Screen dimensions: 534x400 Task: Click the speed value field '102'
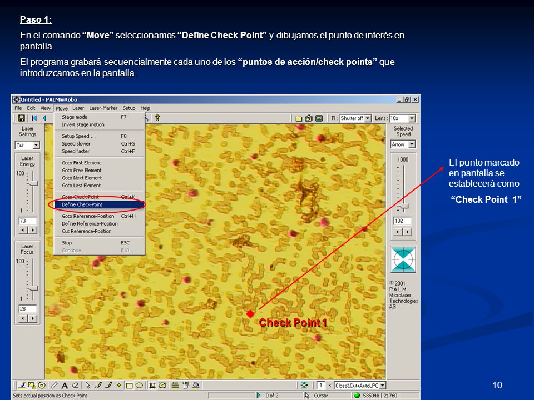(403, 221)
